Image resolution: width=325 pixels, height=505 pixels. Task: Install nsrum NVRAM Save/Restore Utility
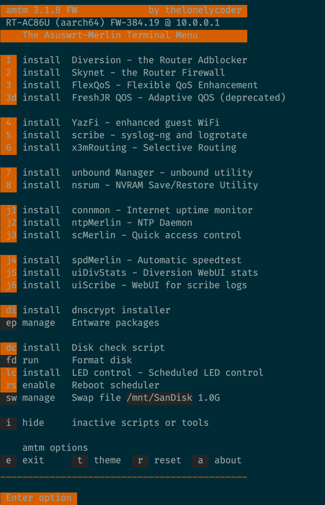click(x=8, y=185)
